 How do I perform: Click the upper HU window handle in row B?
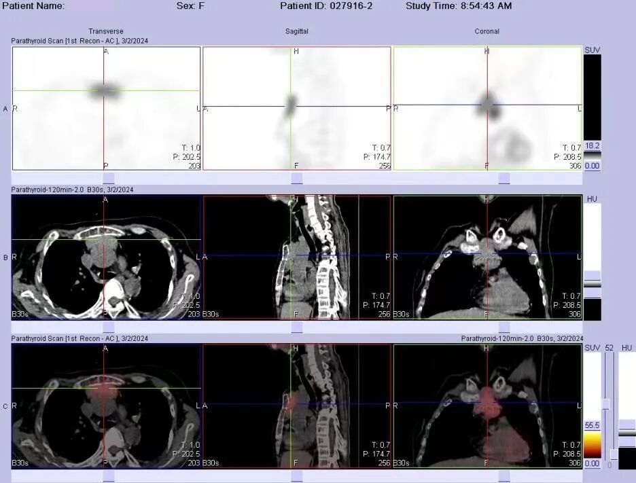point(593,276)
